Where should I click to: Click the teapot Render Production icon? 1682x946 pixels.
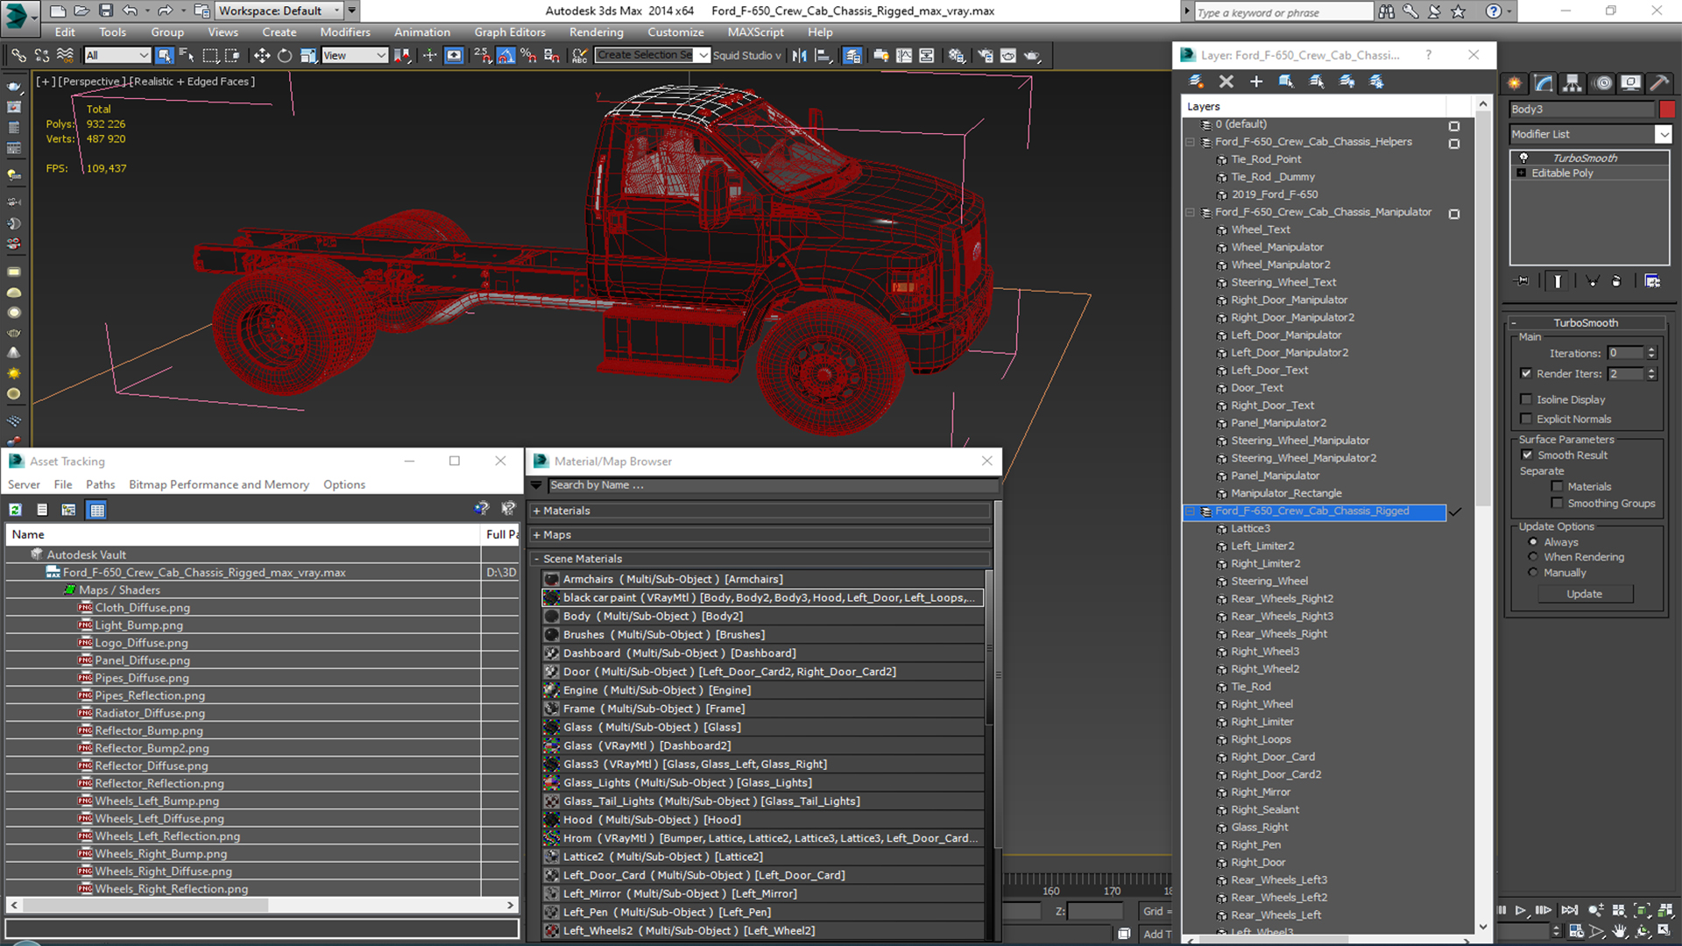[x=1032, y=55]
